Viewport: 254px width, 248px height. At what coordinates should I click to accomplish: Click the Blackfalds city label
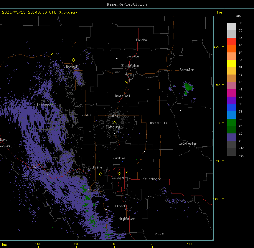tap(130, 66)
